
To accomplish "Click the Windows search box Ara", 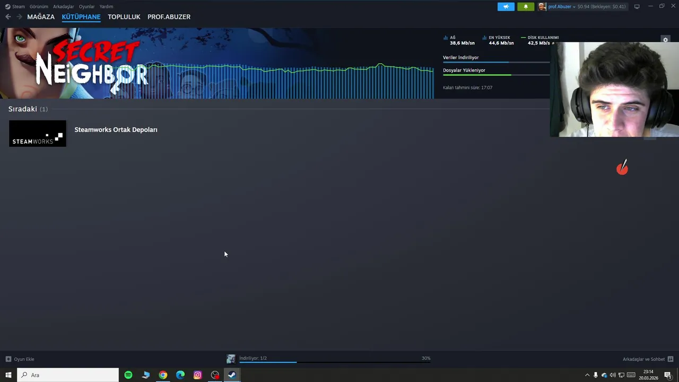I will tap(68, 375).
